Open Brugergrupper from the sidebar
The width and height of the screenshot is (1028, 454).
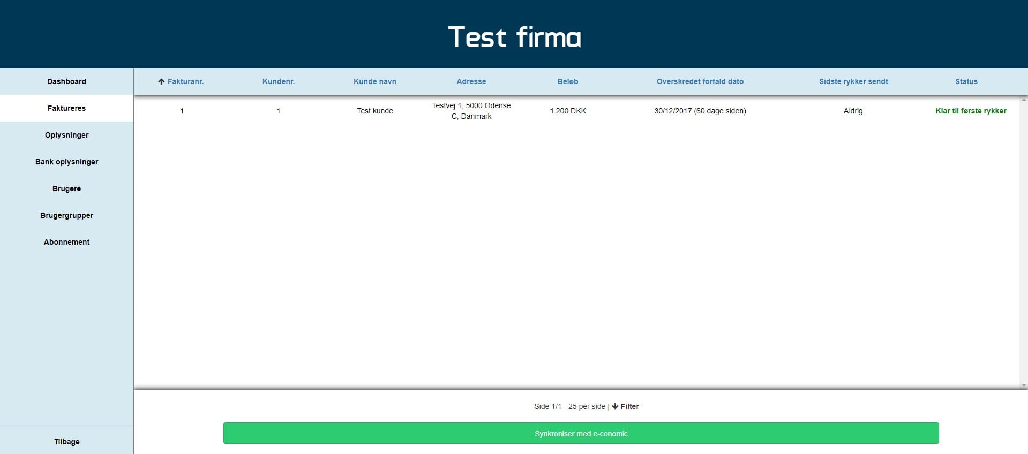coord(66,215)
